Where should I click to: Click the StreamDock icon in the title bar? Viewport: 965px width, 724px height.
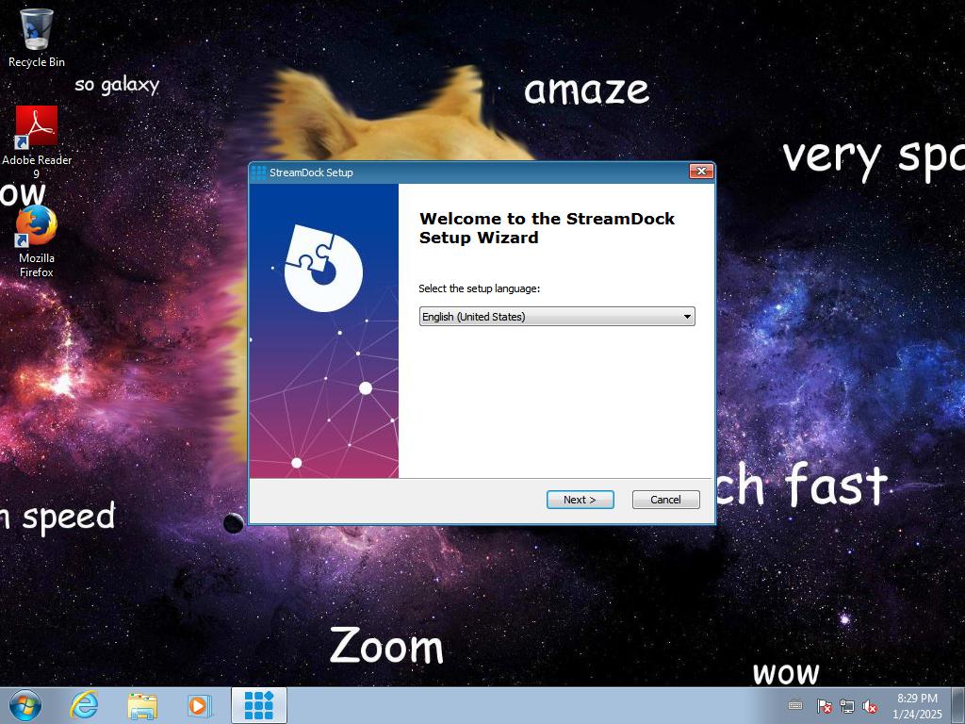pyautogui.click(x=259, y=173)
